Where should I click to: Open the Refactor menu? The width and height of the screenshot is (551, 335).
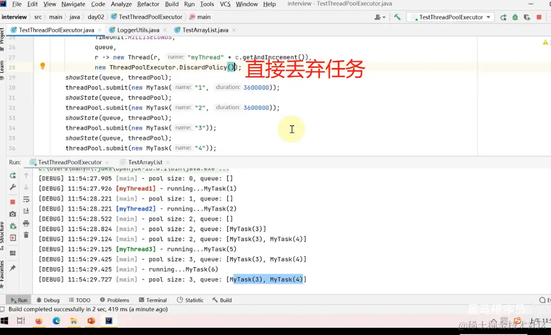(x=148, y=4)
